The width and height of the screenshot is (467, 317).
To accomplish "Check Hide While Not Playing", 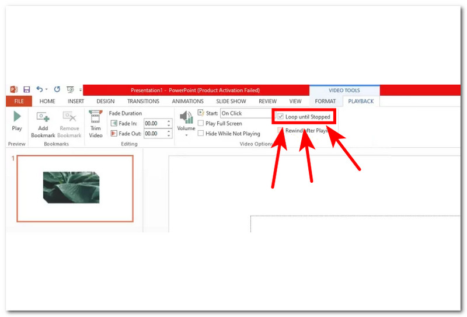I will 201,134.
